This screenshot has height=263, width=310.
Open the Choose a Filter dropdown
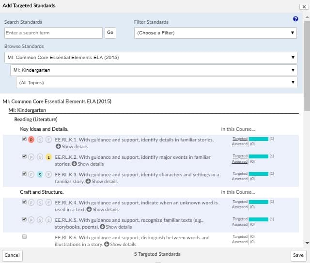[215, 33]
